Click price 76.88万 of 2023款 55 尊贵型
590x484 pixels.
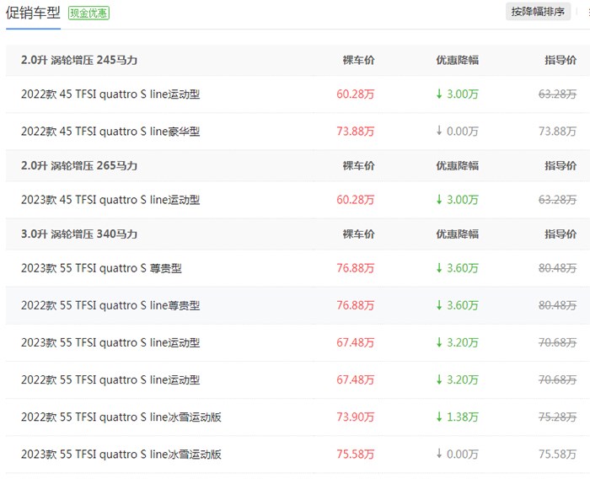[x=356, y=268]
